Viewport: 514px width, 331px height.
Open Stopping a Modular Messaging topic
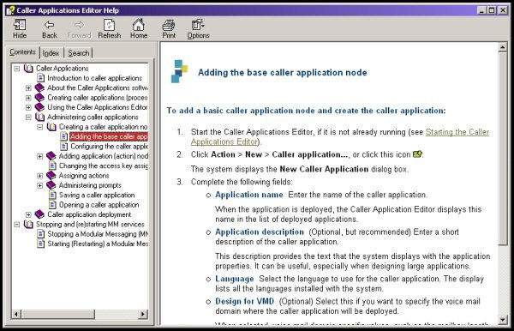point(98,234)
